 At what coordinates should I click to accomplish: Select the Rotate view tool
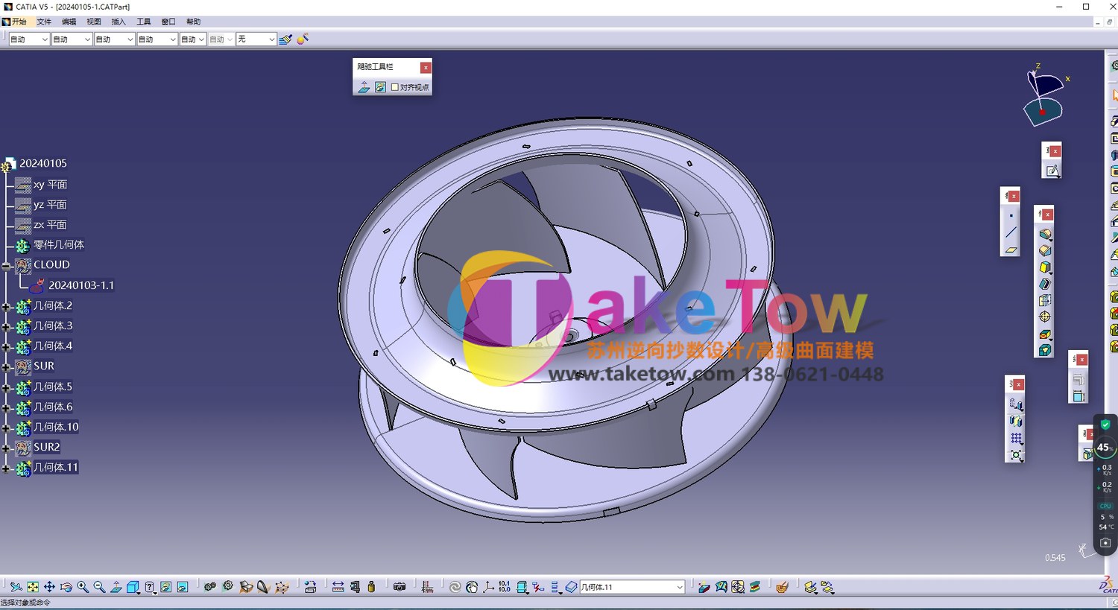click(x=66, y=587)
